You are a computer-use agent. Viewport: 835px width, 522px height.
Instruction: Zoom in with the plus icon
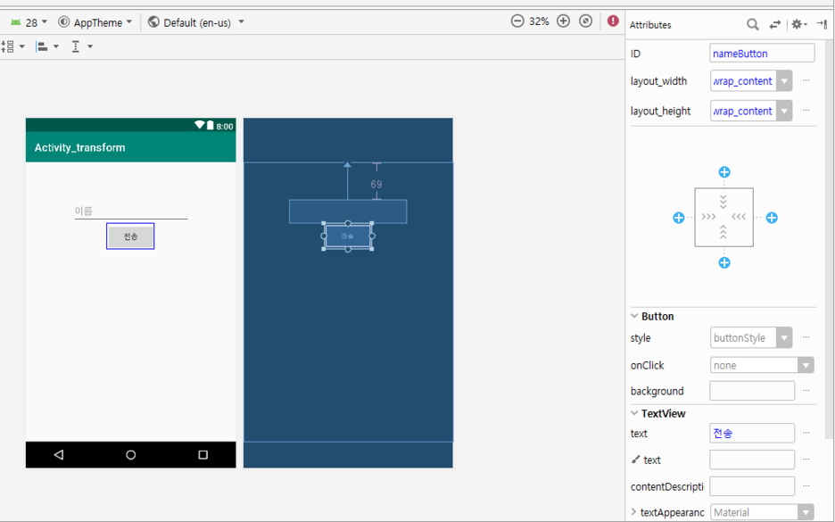[x=563, y=21]
